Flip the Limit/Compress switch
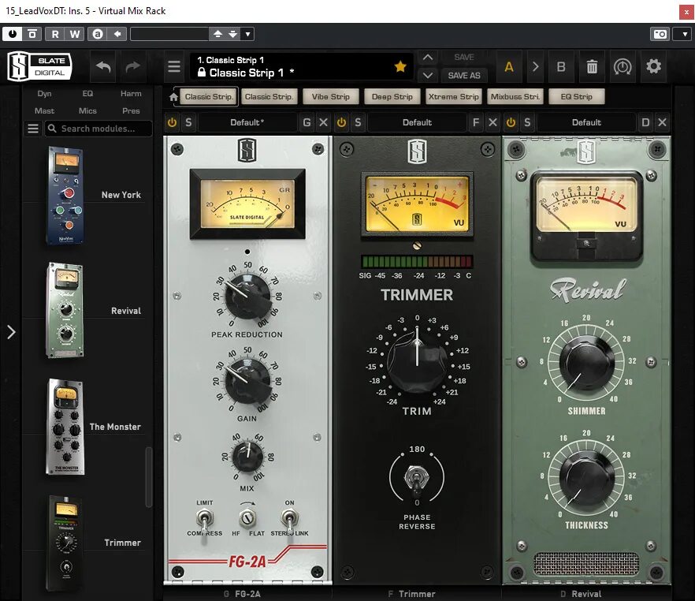 204,519
